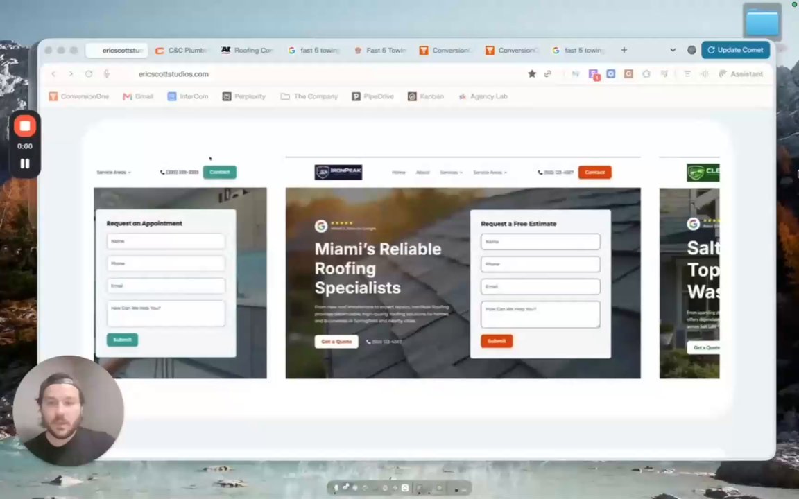
Task: Switch to the Fast 5 Towing tab with red icon
Action: (380, 51)
